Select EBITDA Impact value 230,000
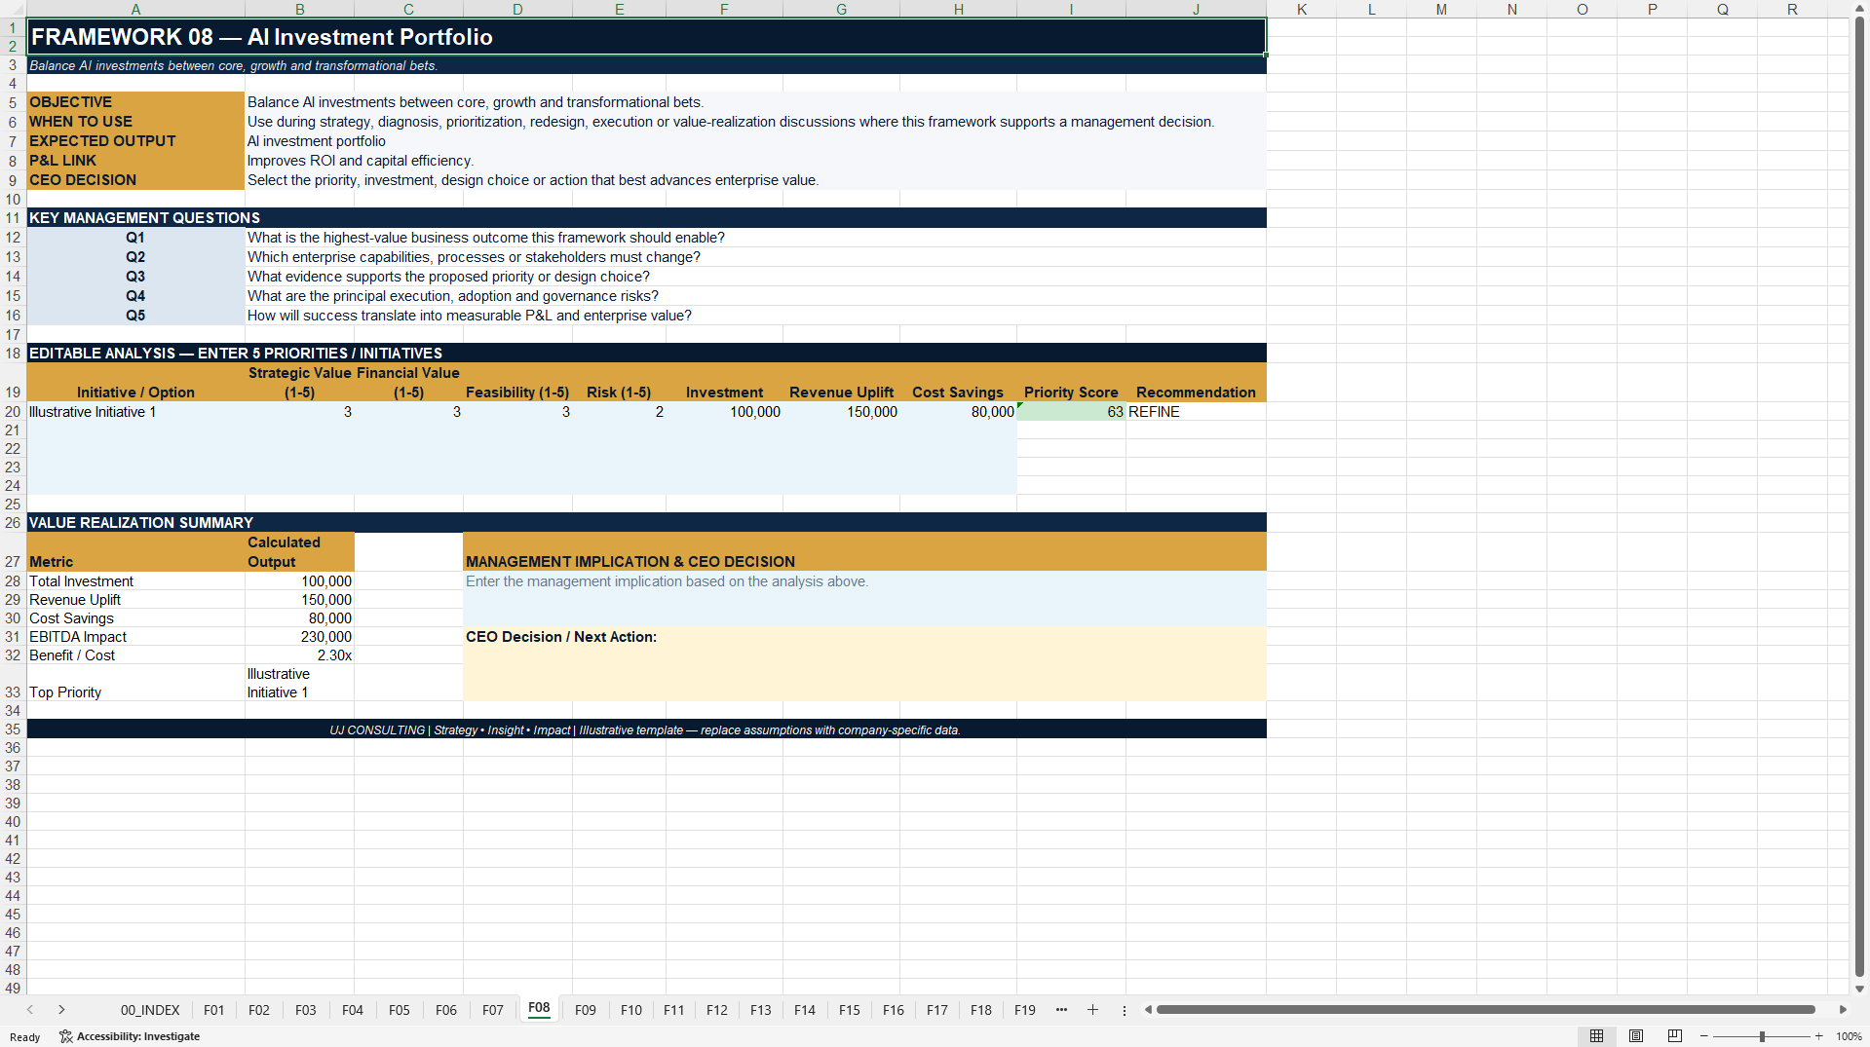 pyautogui.click(x=299, y=637)
